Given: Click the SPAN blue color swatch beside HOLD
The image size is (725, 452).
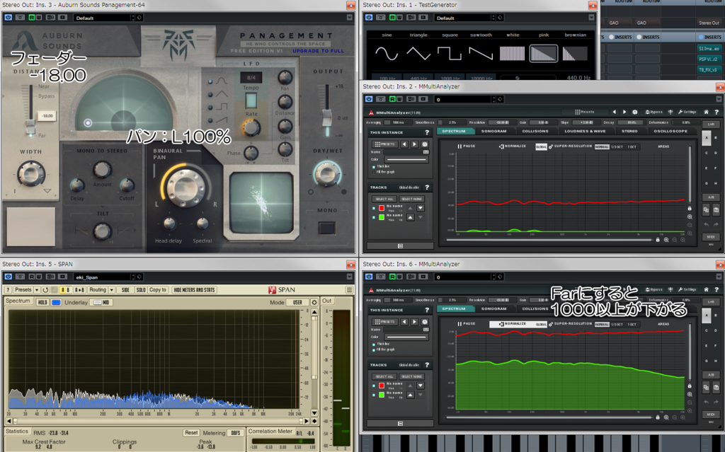Looking at the screenshot, I should tap(56, 302).
